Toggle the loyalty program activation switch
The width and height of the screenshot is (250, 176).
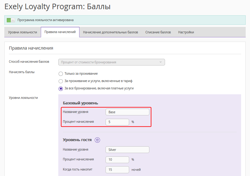pyautogui.click(x=11, y=20)
